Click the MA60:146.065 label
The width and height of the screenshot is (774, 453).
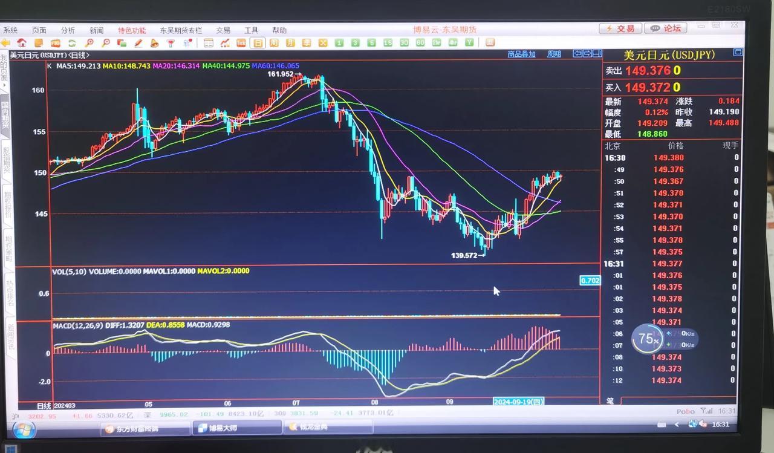tap(275, 66)
